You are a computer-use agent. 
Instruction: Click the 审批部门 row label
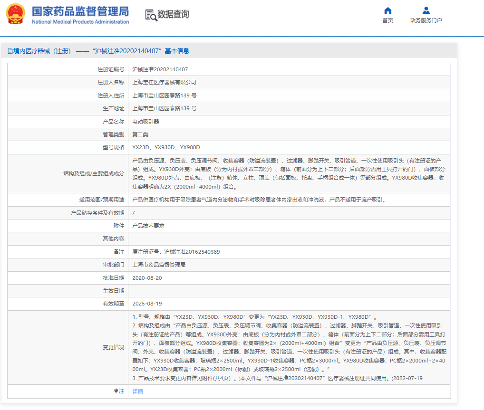(113, 265)
